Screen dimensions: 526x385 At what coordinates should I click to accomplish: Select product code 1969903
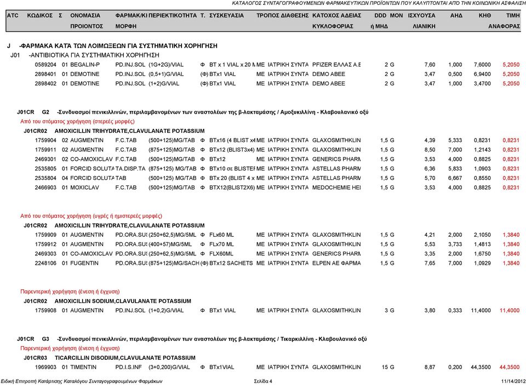click(45, 367)
